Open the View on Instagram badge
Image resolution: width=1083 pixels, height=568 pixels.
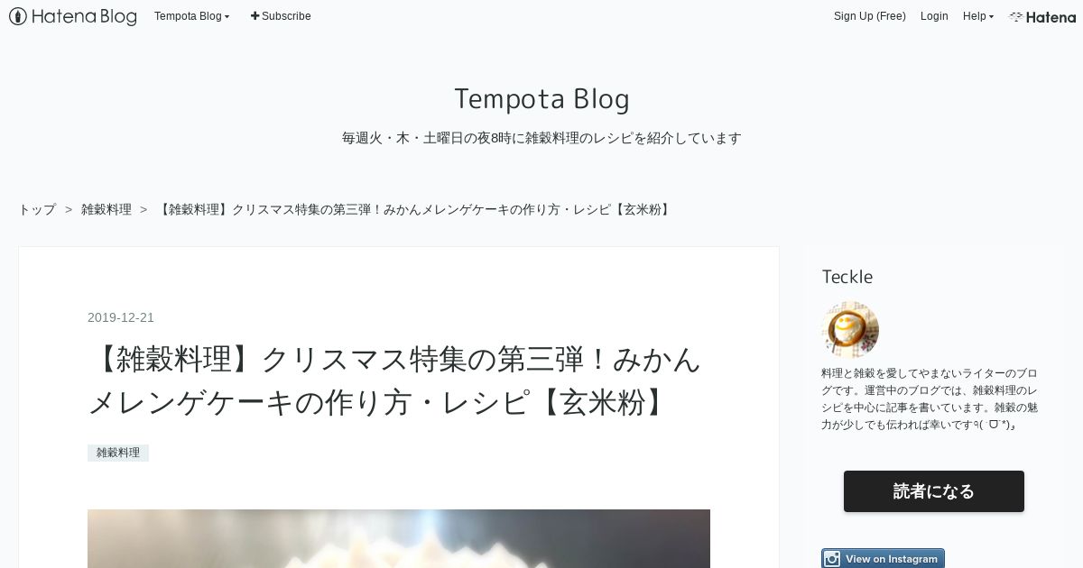click(x=883, y=559)
